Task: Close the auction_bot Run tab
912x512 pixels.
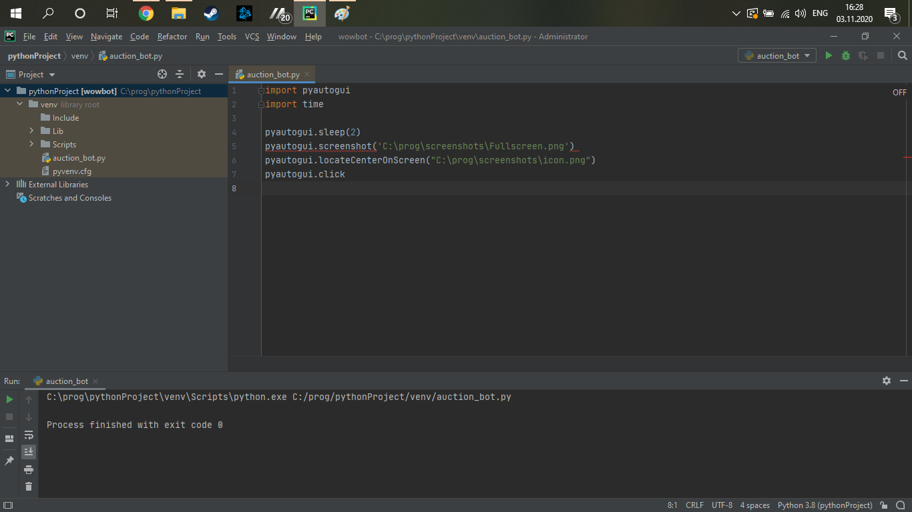Action: 96,381
